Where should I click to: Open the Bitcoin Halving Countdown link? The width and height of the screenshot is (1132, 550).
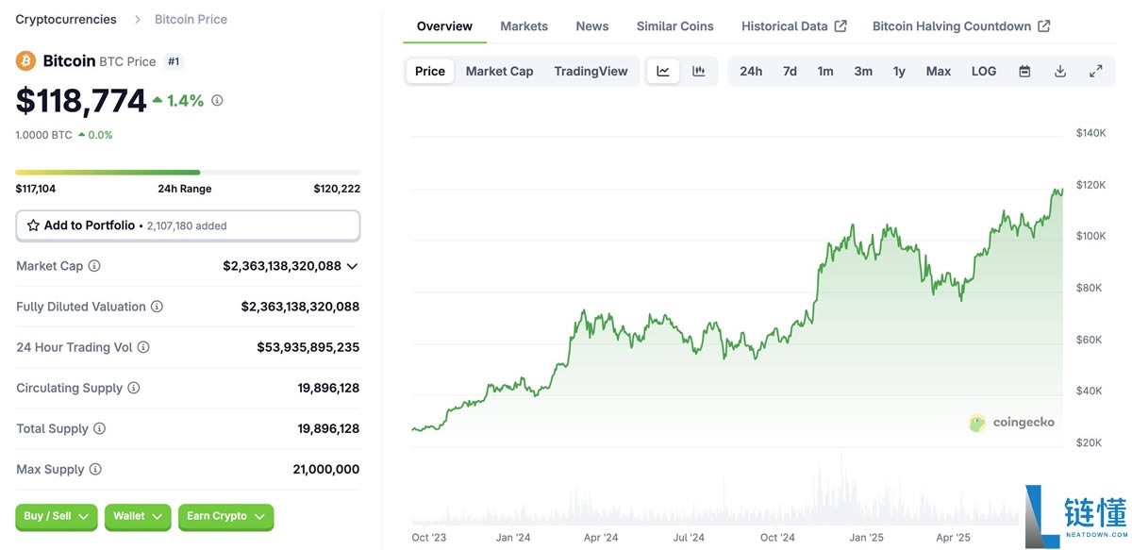coord(960,26)
